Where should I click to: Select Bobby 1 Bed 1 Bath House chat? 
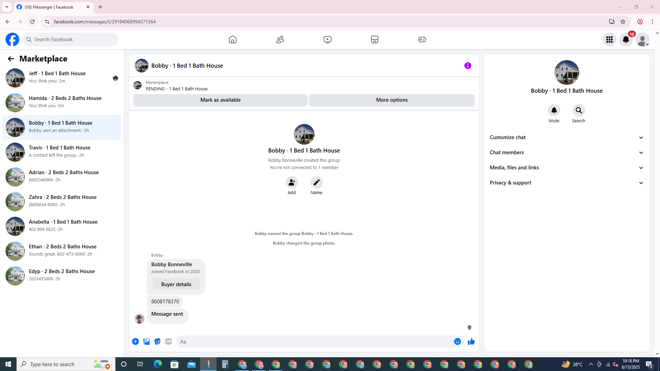point(62,127)
